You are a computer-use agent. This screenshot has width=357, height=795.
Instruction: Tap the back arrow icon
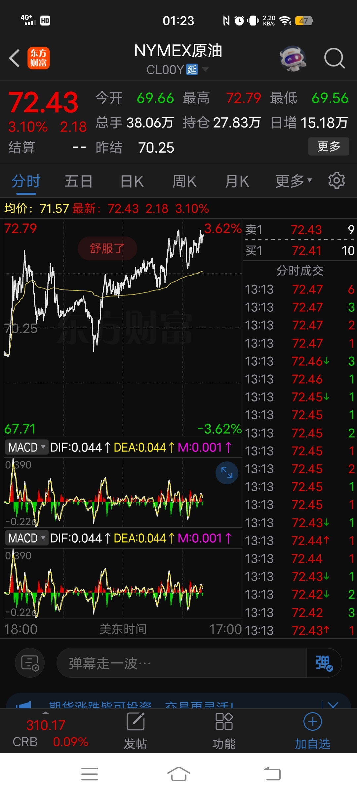15,58
